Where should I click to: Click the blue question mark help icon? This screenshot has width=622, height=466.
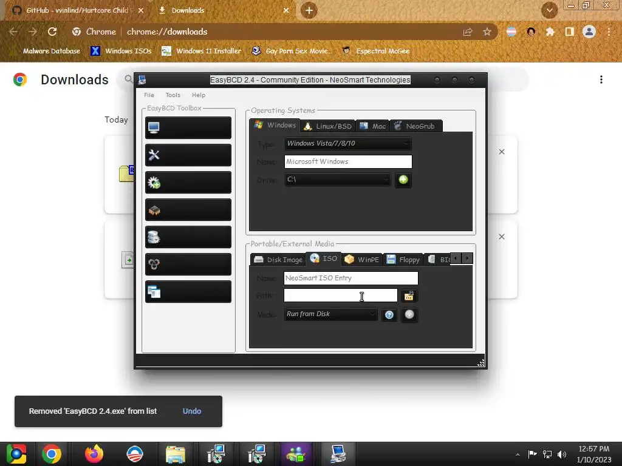click(x=389, y=315)
